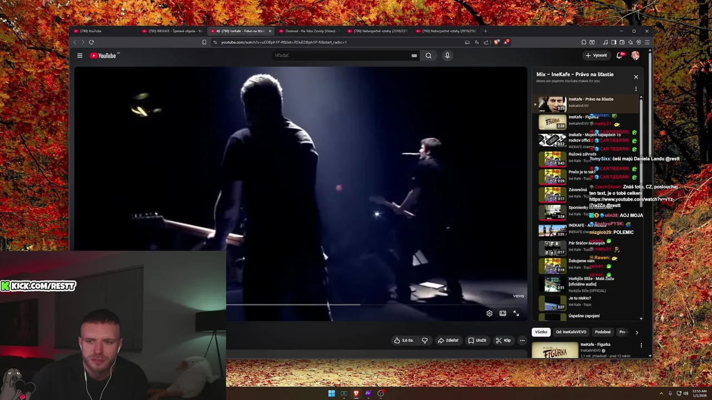The image size is (712, 400).
Task: Open the YouTube hamburger guide menu
Action: click(80, 56)
